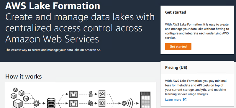This screenshot has height=108, width=236.
Task: Click the external link icon beside Learn more
Action: click(185, 99)
